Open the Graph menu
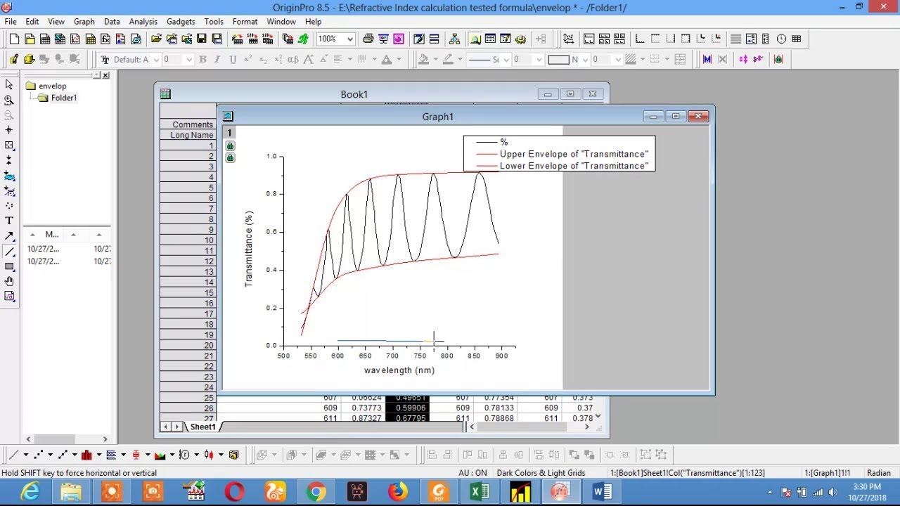 (x=84, y=22)
